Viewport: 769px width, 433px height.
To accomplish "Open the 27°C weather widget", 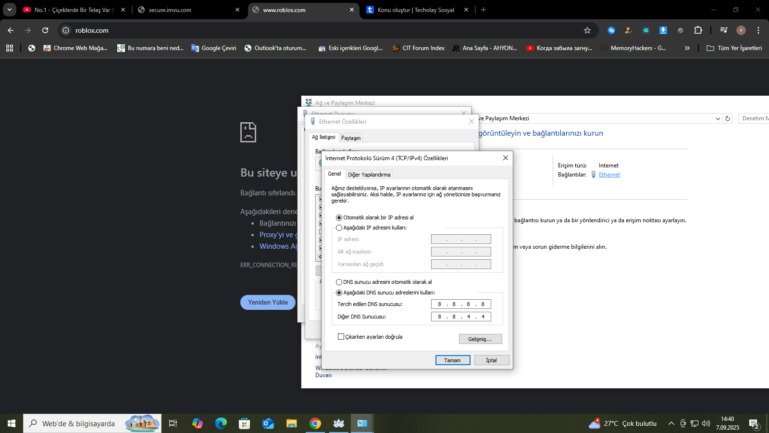I will 623,423.
